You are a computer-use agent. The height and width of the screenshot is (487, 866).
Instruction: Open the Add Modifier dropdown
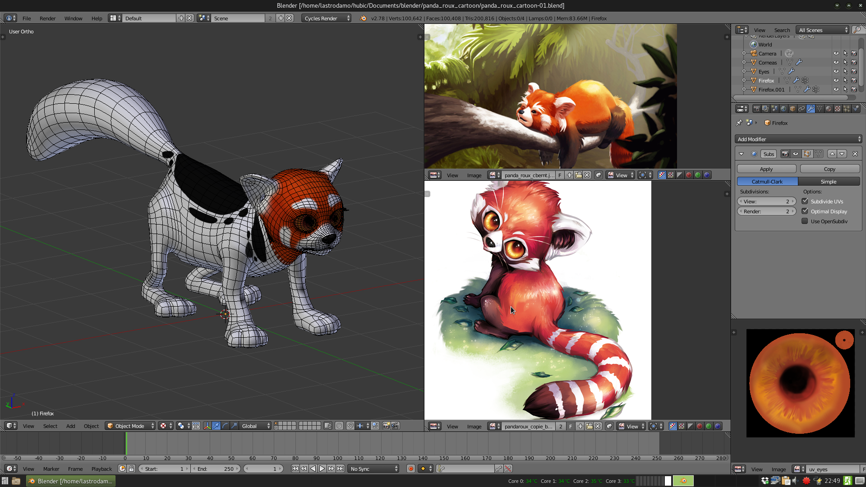[x=798, y=139]
